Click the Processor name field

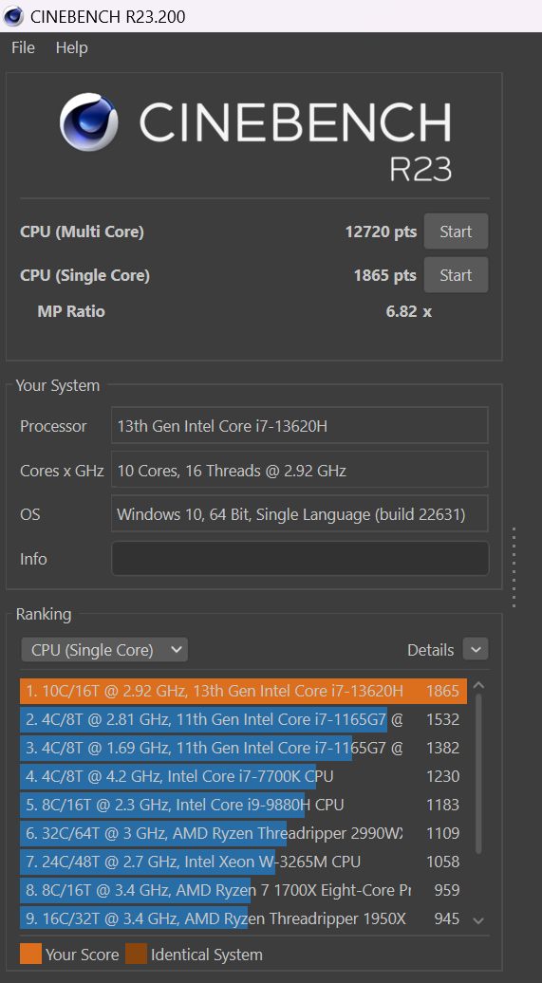[x=300, y=426]
